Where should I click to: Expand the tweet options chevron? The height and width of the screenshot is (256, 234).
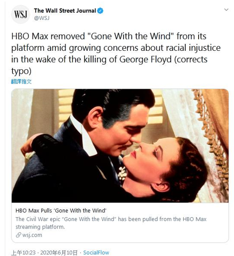(x=226, y=9)
